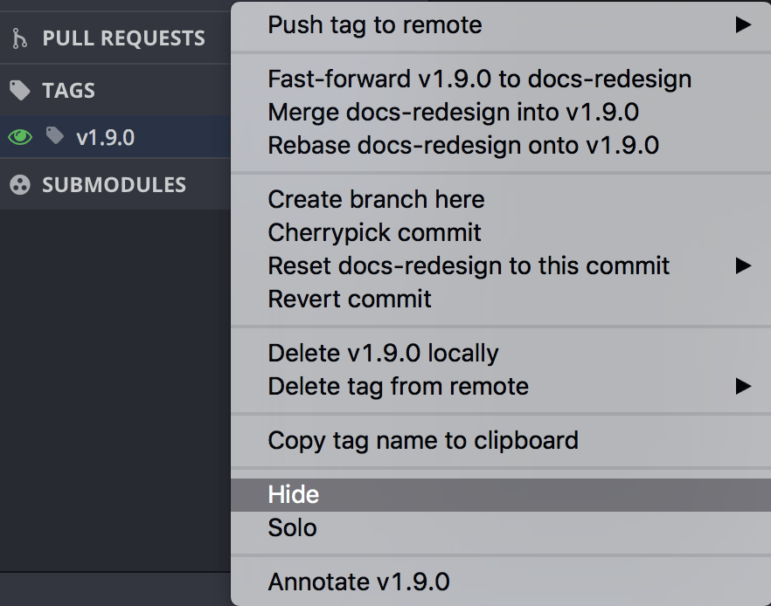Click the Tags sidebar heading
This screenshot has height=606, width=771.
pos(66,90)
